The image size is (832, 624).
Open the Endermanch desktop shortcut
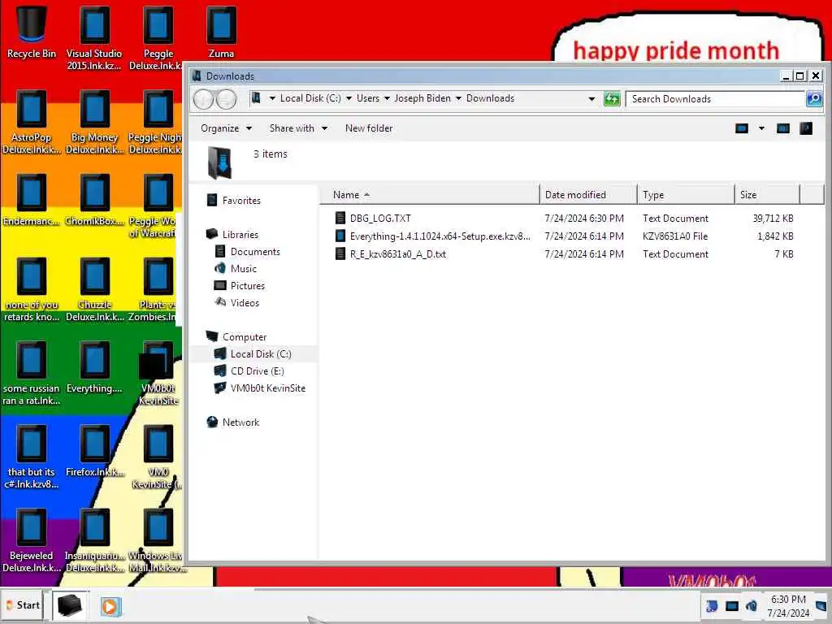point(32,200)
